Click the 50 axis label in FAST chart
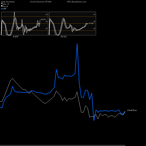The height and width of the screenshot is (146, 146). [46, 21]
